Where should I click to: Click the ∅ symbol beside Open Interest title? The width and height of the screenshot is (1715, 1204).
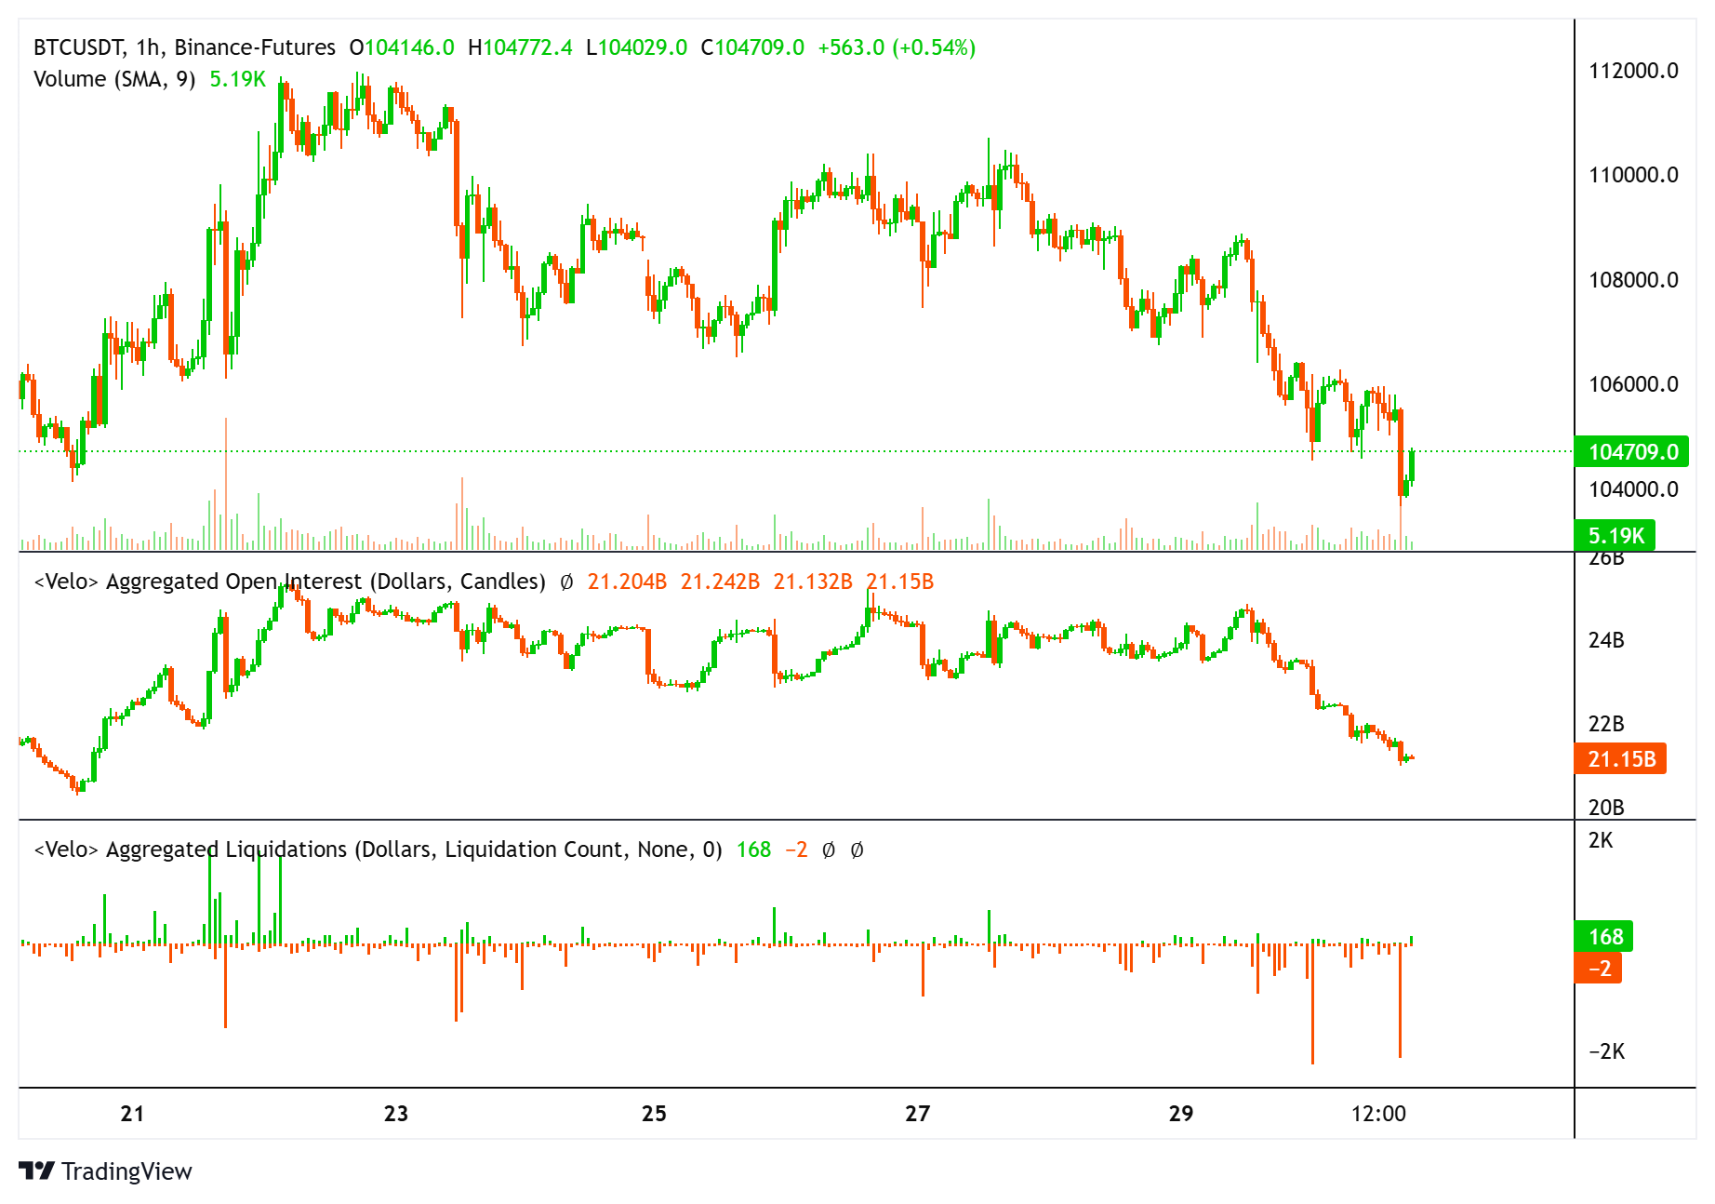point(566,582)
